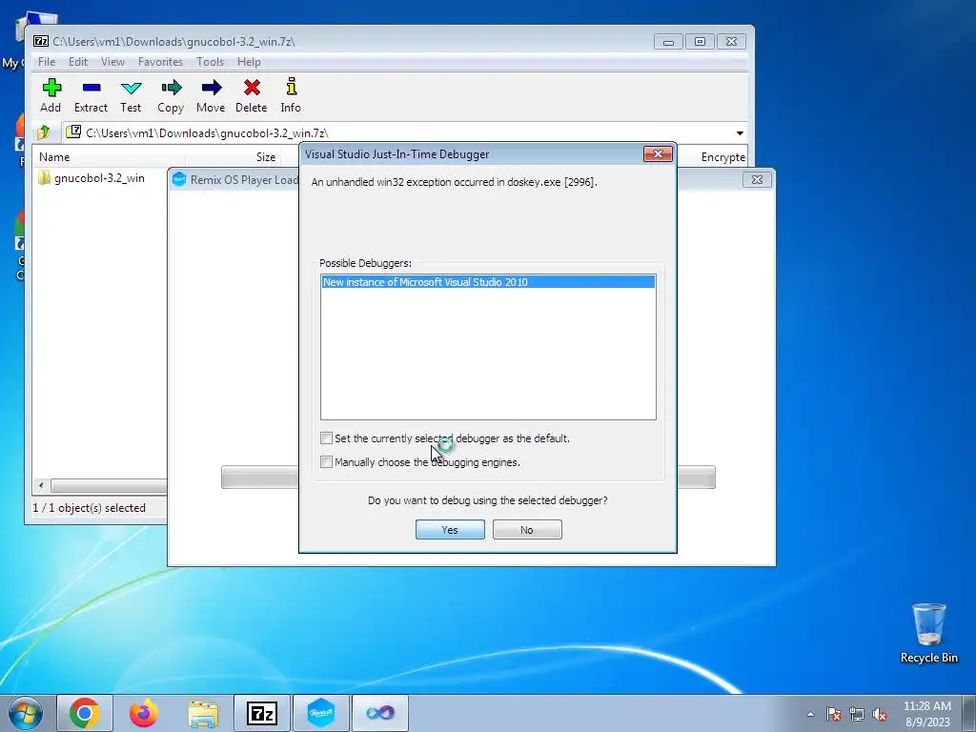This screenshot has width=976, height=732.
Task: Open the Windows Start menu
Action: click(26, 713)
